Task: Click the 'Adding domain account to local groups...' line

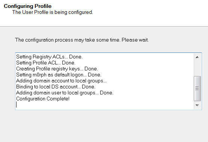Action: 61,81
